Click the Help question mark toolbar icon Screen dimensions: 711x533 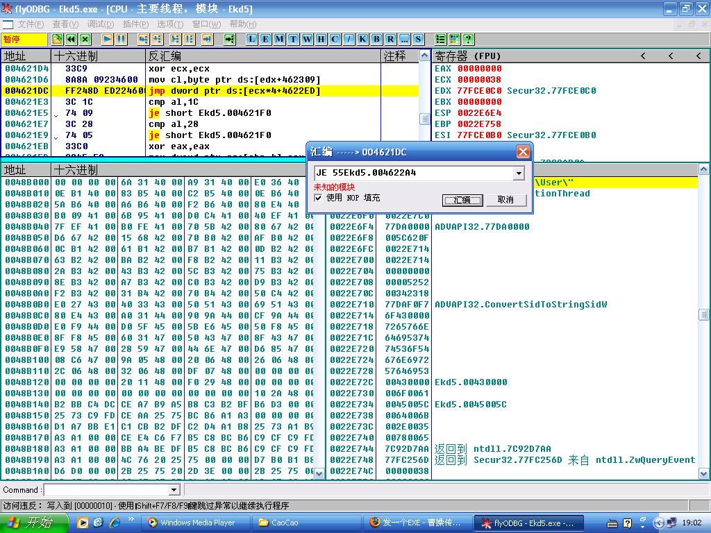tap(469, 39)
